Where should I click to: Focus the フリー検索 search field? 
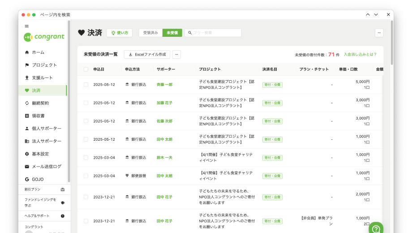[x=213, y=33]
